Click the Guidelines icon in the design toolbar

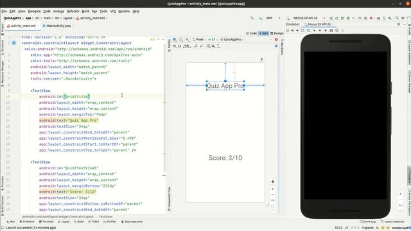click(x=218, y=46)
